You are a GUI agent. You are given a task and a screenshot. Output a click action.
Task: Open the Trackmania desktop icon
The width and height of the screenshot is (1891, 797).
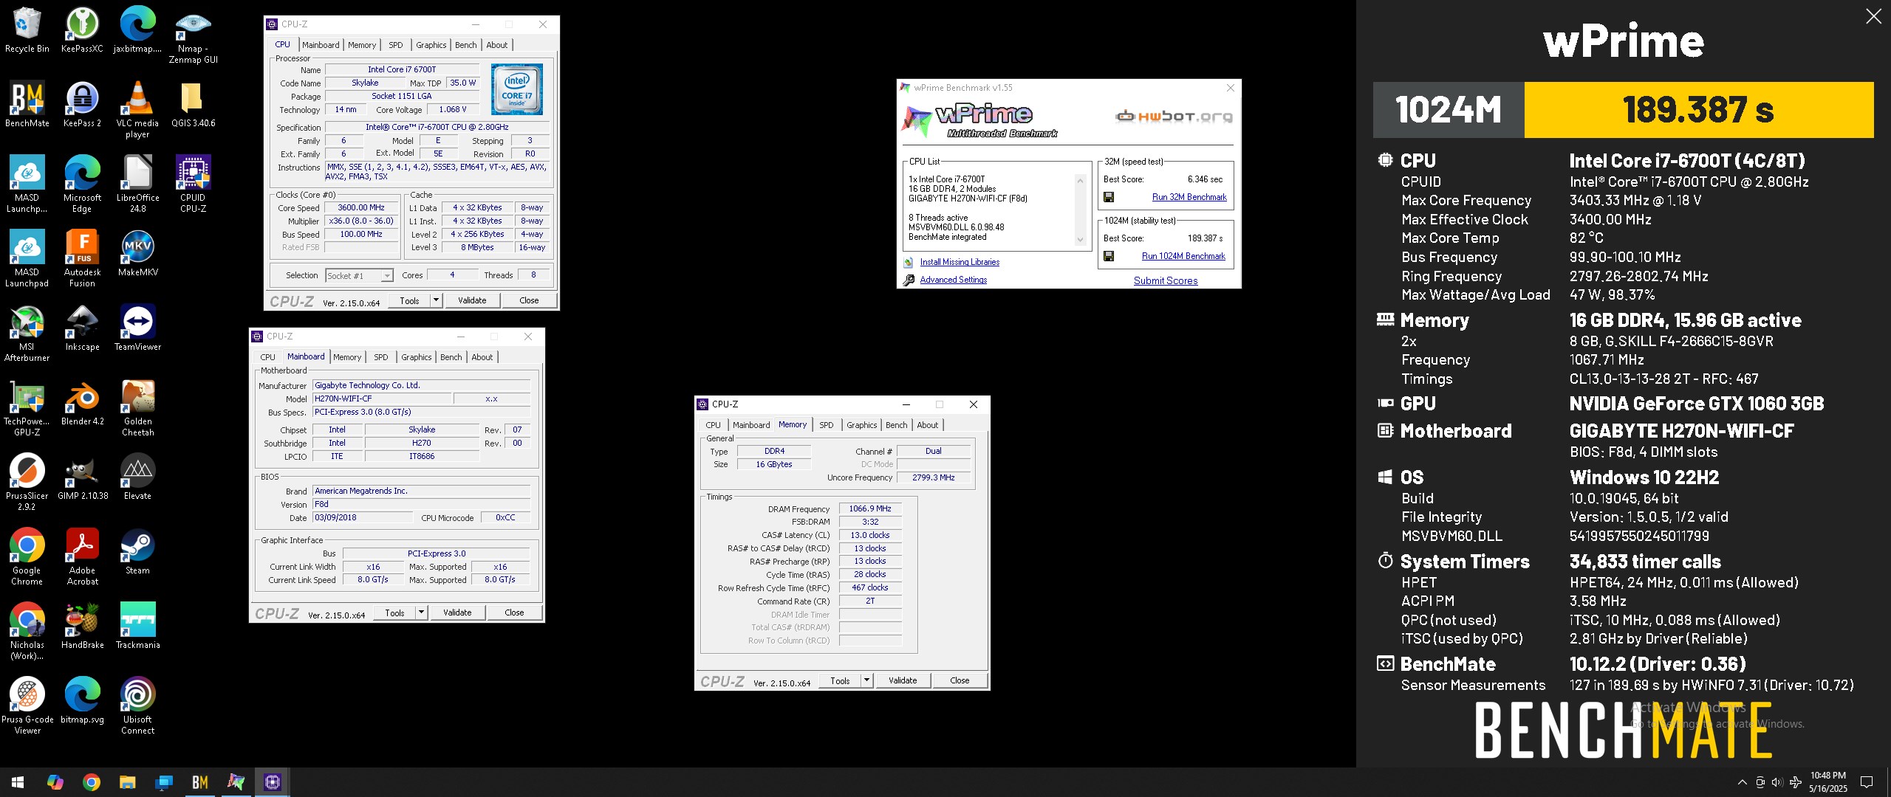[137, 626]
